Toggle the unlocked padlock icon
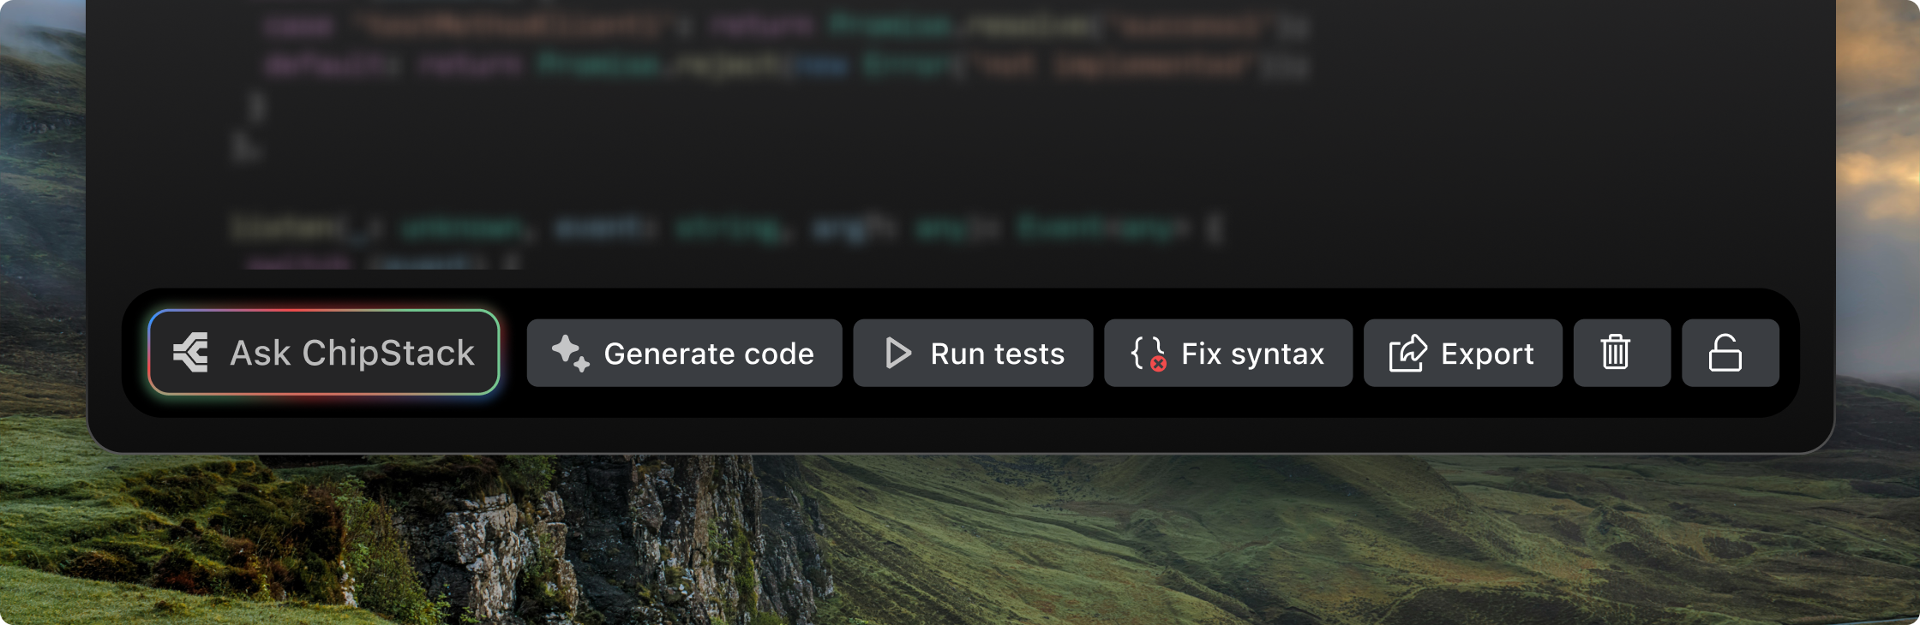 click(1725, 353)
